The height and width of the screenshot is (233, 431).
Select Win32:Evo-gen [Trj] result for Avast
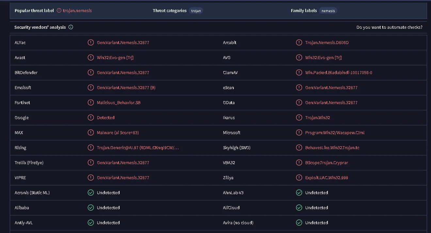115,57
